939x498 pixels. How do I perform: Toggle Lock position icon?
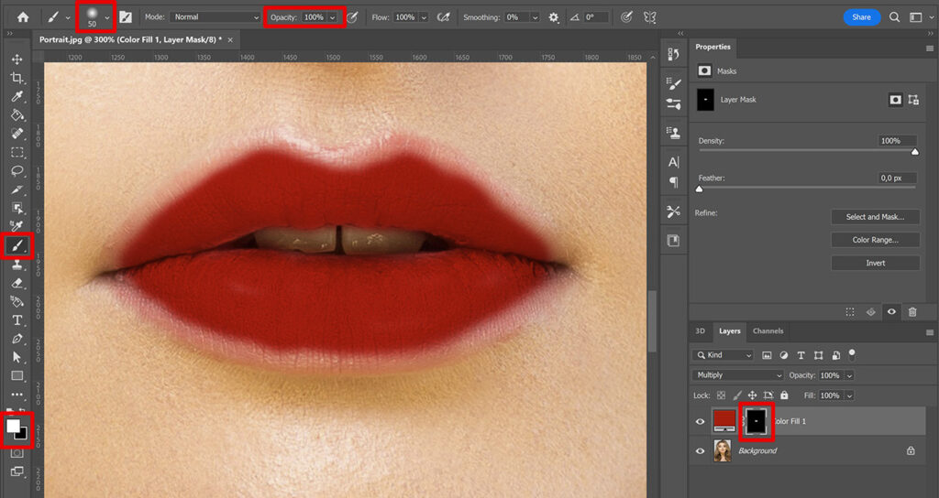(752, 395)
